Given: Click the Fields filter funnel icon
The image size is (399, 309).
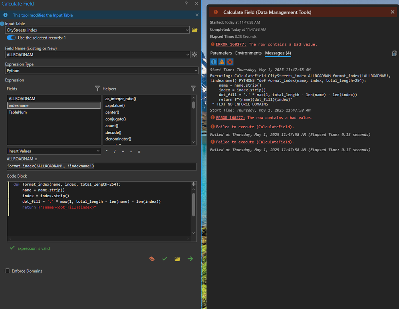Looking at the screenshot, I should coord(97,89).
